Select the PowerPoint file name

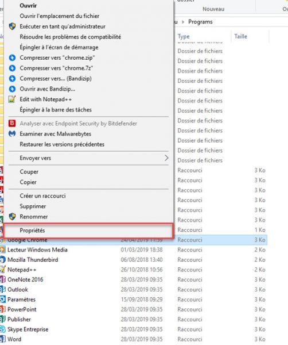[22, 309]
